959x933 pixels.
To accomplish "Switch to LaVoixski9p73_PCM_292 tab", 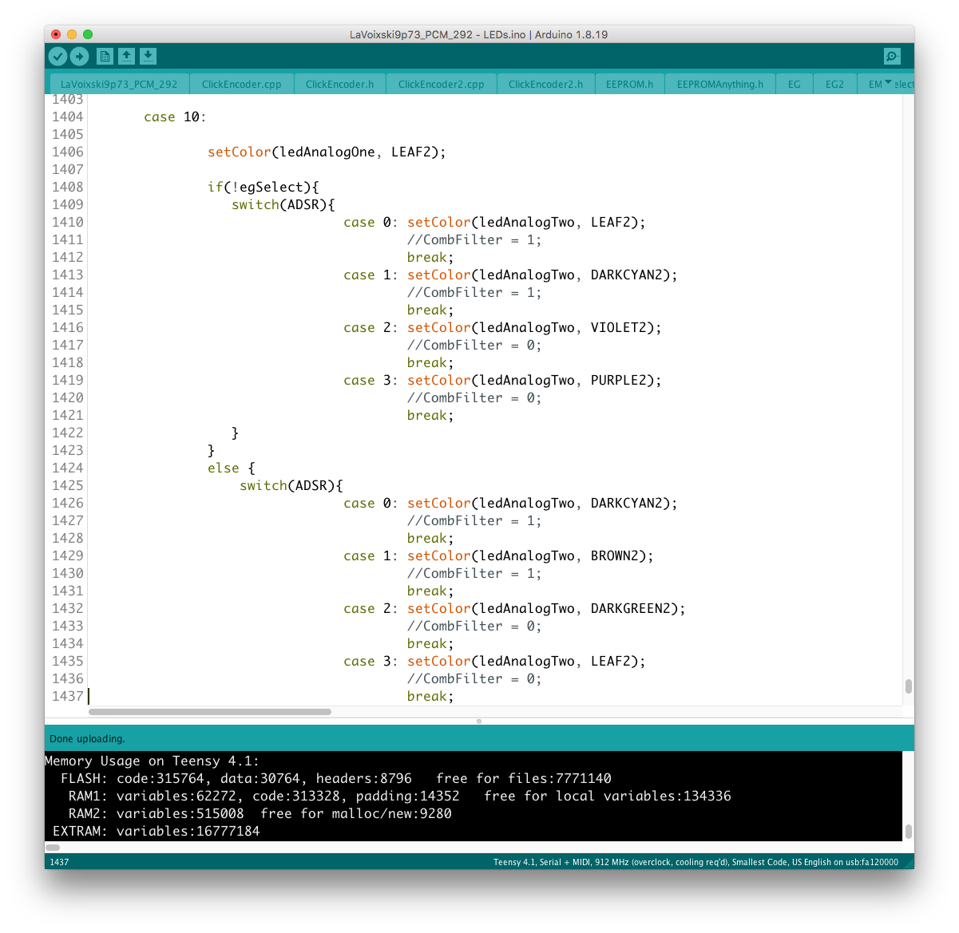I will pyautogui.click(x=119, y=84).
